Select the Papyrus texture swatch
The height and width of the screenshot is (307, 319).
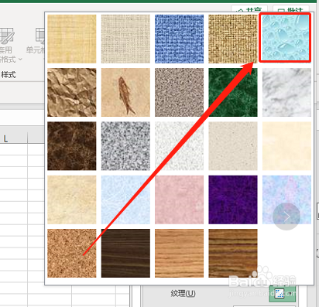tap(72, 39)
